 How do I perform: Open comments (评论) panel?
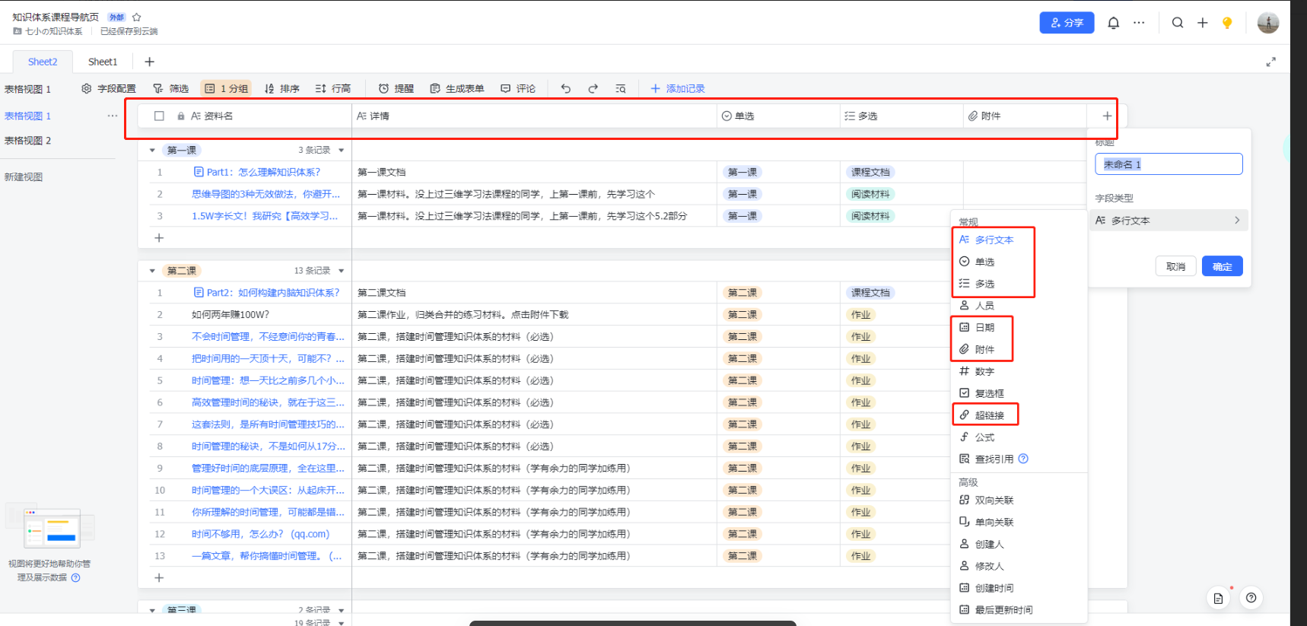(x=518, y=88)
